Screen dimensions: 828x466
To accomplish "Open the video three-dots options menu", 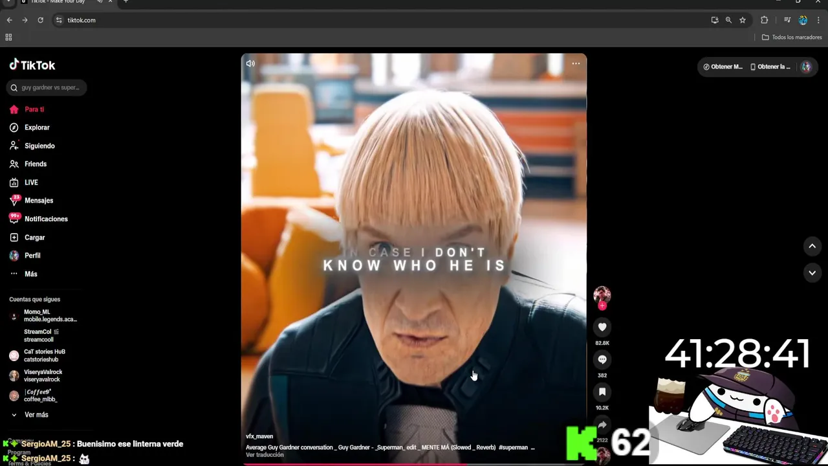I will click(576, 63).
